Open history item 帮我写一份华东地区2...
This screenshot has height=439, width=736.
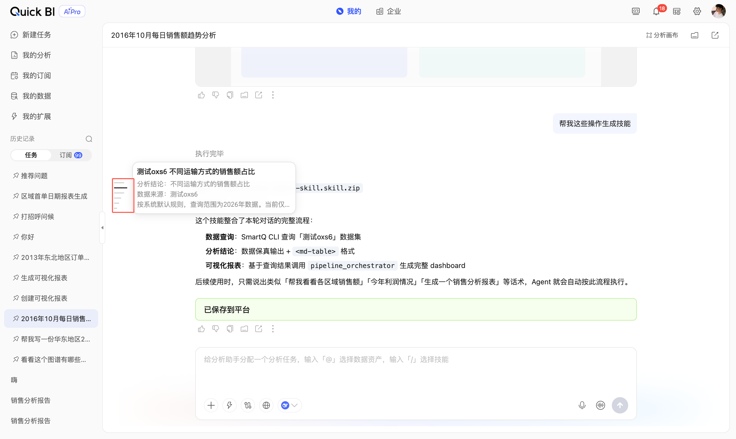pyautogui.click(x=51, y=339)
